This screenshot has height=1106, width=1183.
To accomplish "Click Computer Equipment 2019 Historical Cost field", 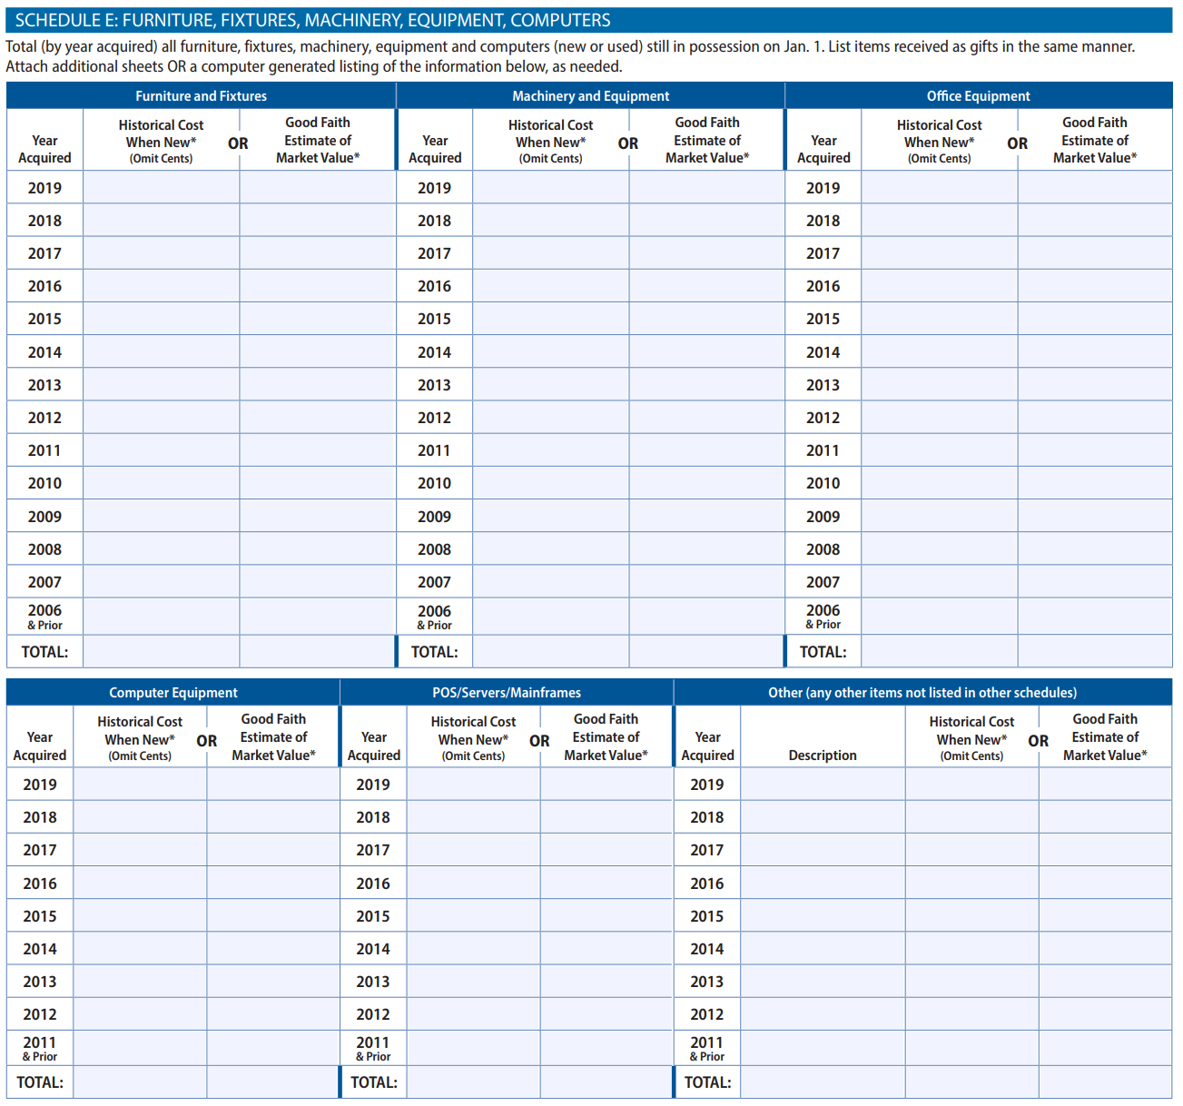I will pos(140,784).
